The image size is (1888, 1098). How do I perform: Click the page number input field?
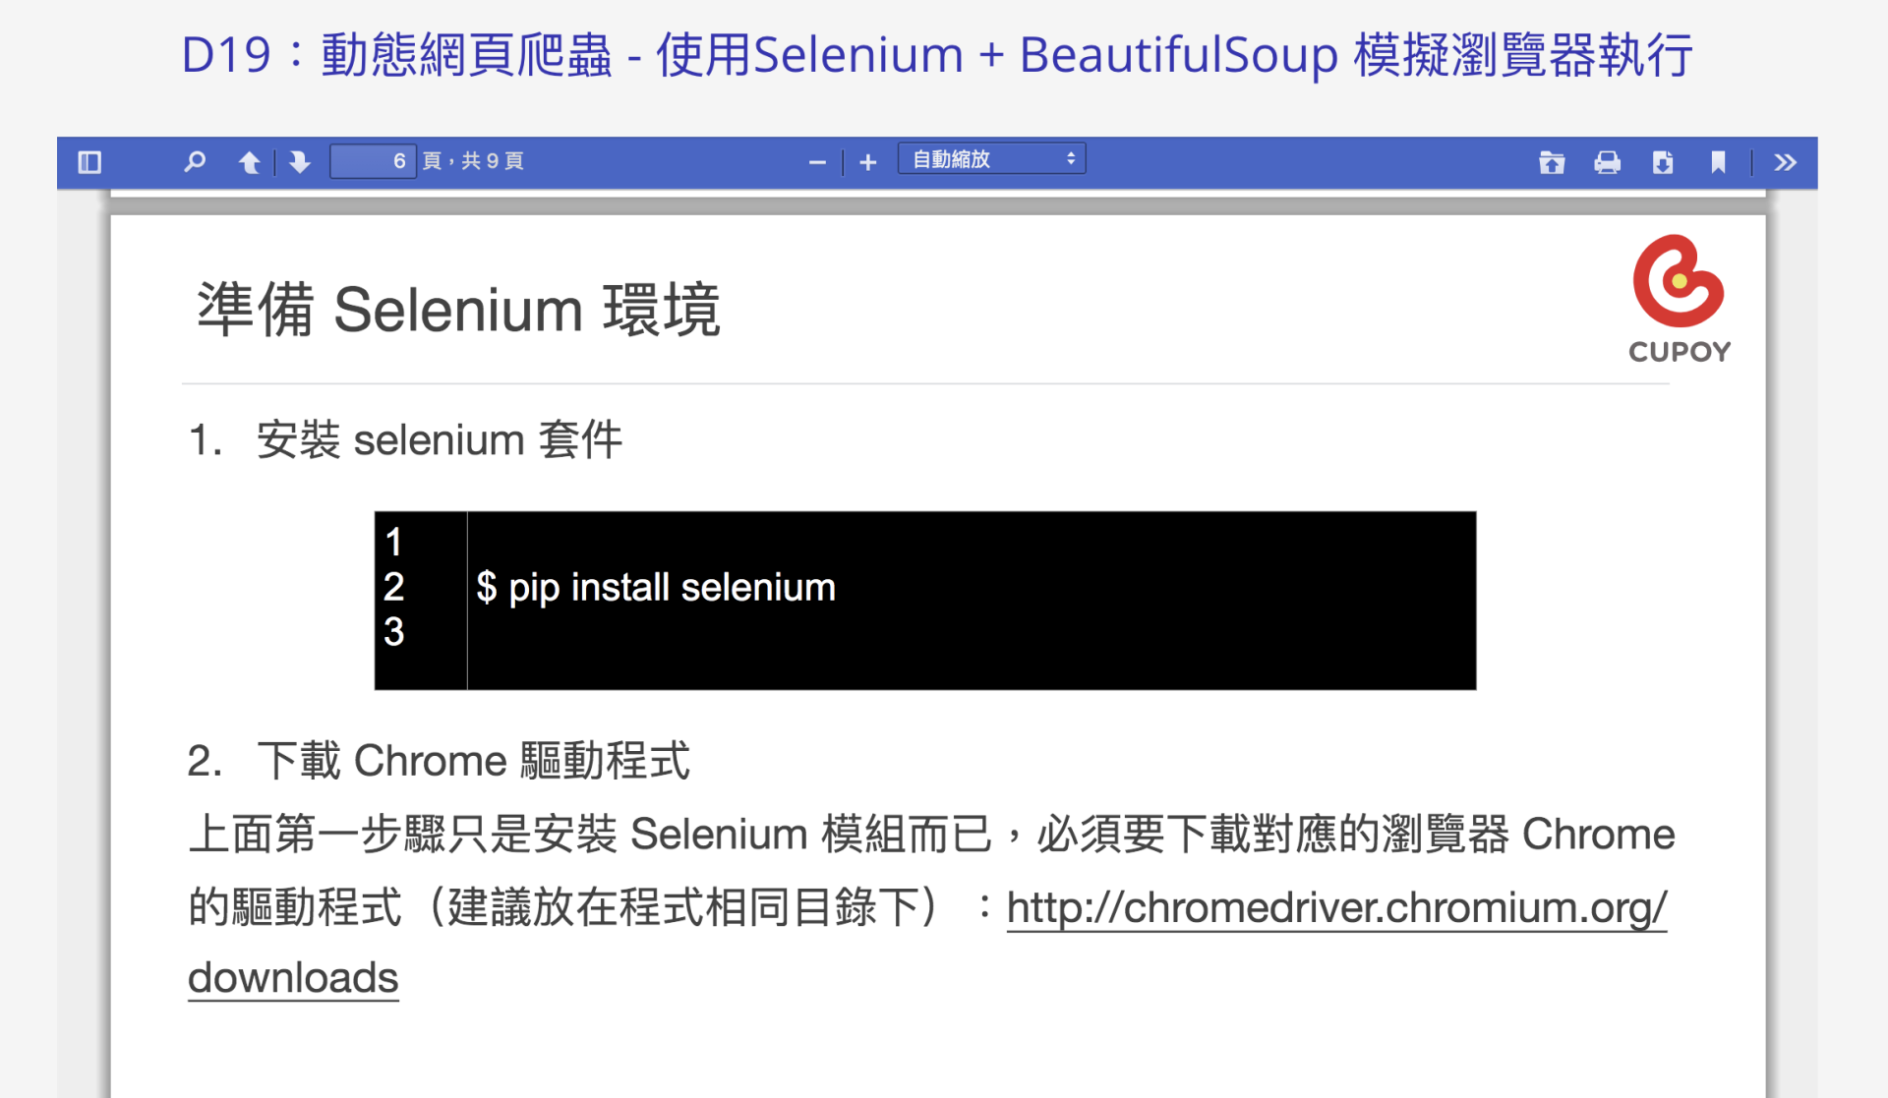coord(373,161)
